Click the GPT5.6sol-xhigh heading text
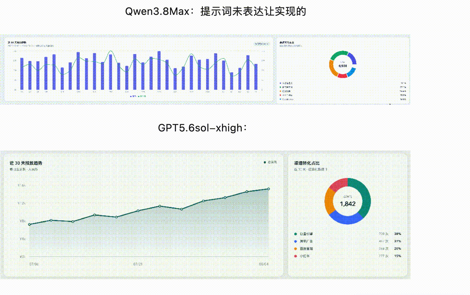 (203, 128)
